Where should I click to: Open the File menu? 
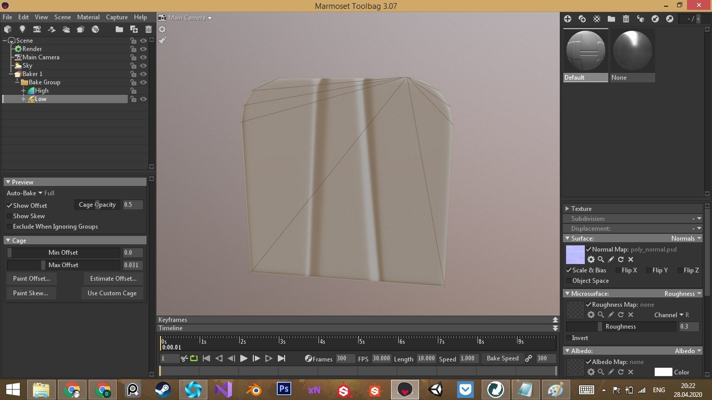point(7,17)
